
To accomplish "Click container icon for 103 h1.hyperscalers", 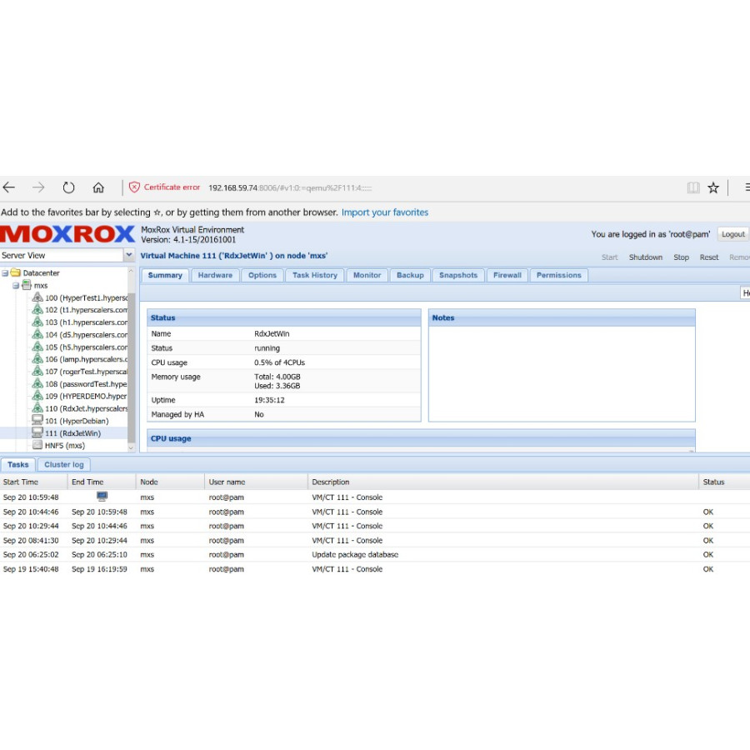I will 37,322.
